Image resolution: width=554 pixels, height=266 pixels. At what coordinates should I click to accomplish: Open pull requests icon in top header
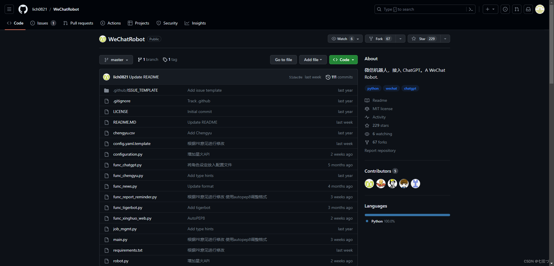[x=517, y=9]
